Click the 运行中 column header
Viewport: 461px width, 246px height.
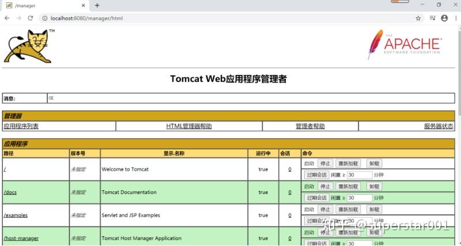pyautogui.click(x=263, y=153)
